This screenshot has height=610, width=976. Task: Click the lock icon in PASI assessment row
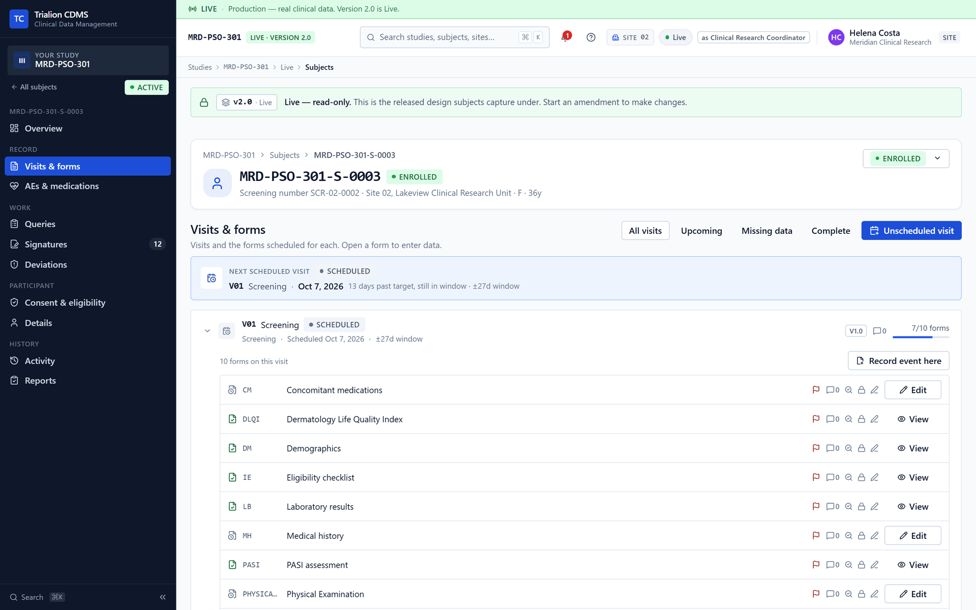[862, 565]
